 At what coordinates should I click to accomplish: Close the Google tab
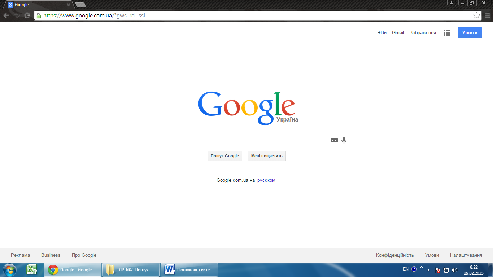pos(69,5)
